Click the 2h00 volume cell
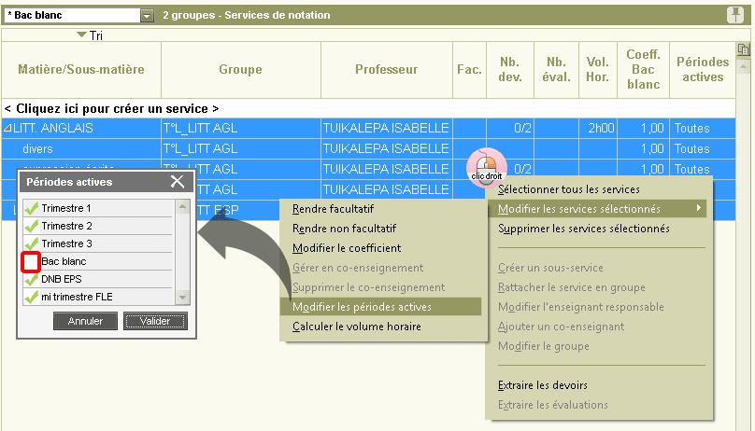The height and width of the screenshot is (431, 755). [x=598, y=129]
